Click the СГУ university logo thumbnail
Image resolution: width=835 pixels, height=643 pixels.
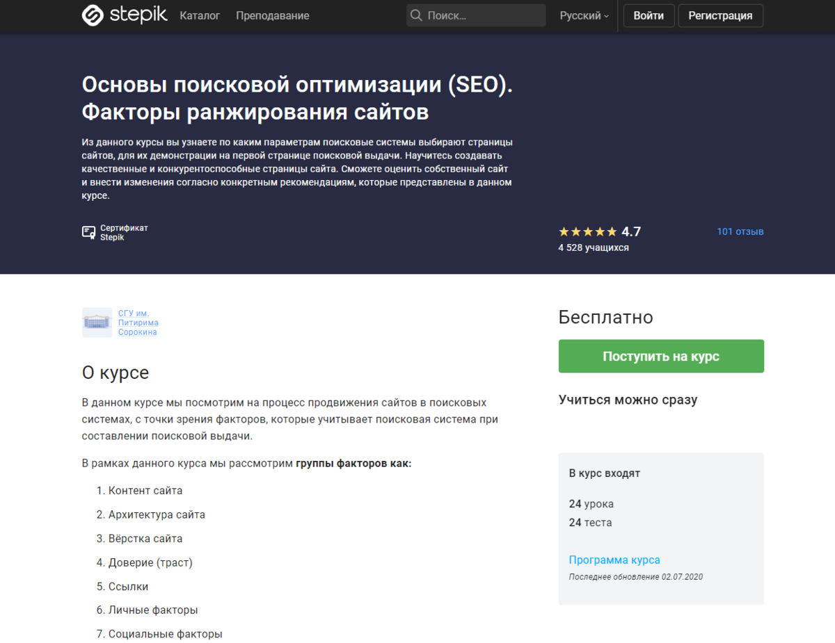[x=97, y=323]
